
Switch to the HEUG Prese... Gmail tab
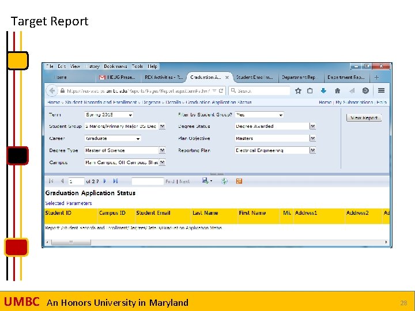tap(118, 77)
